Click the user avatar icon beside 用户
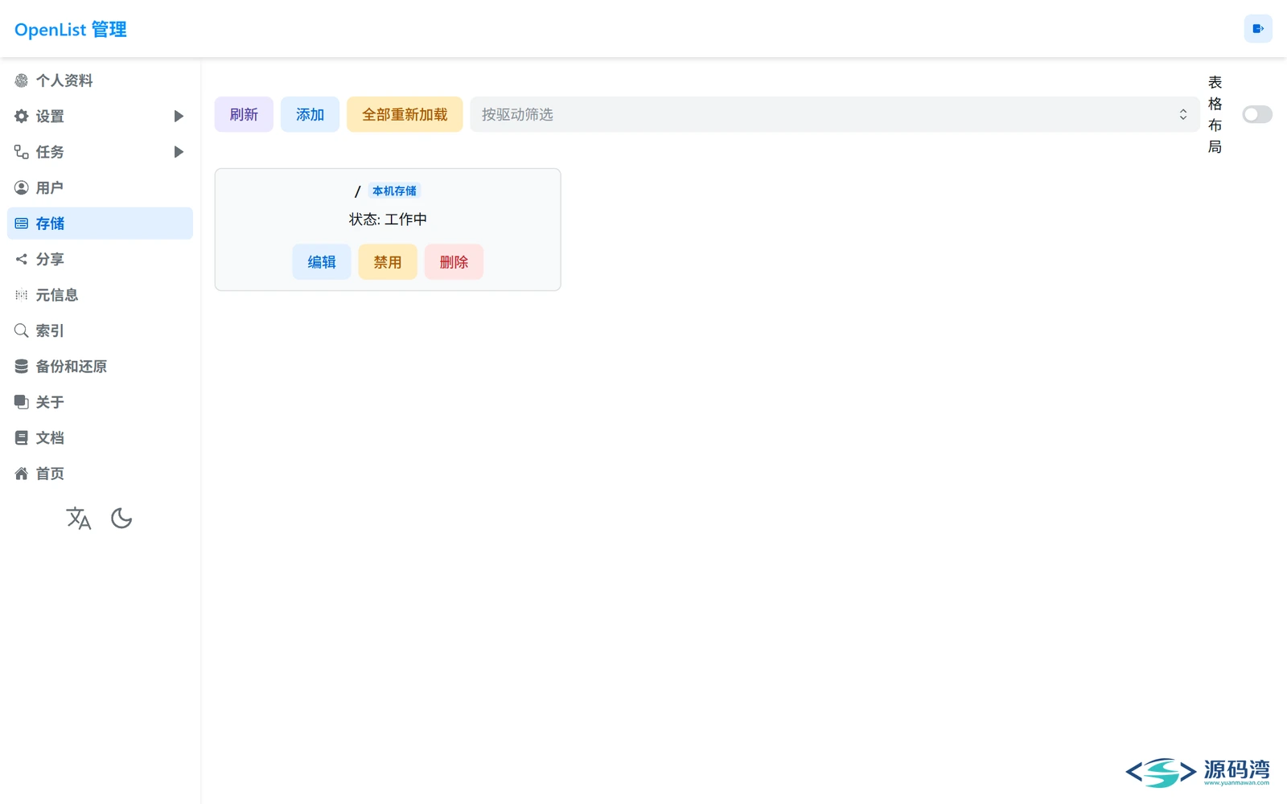 [22, 187]
